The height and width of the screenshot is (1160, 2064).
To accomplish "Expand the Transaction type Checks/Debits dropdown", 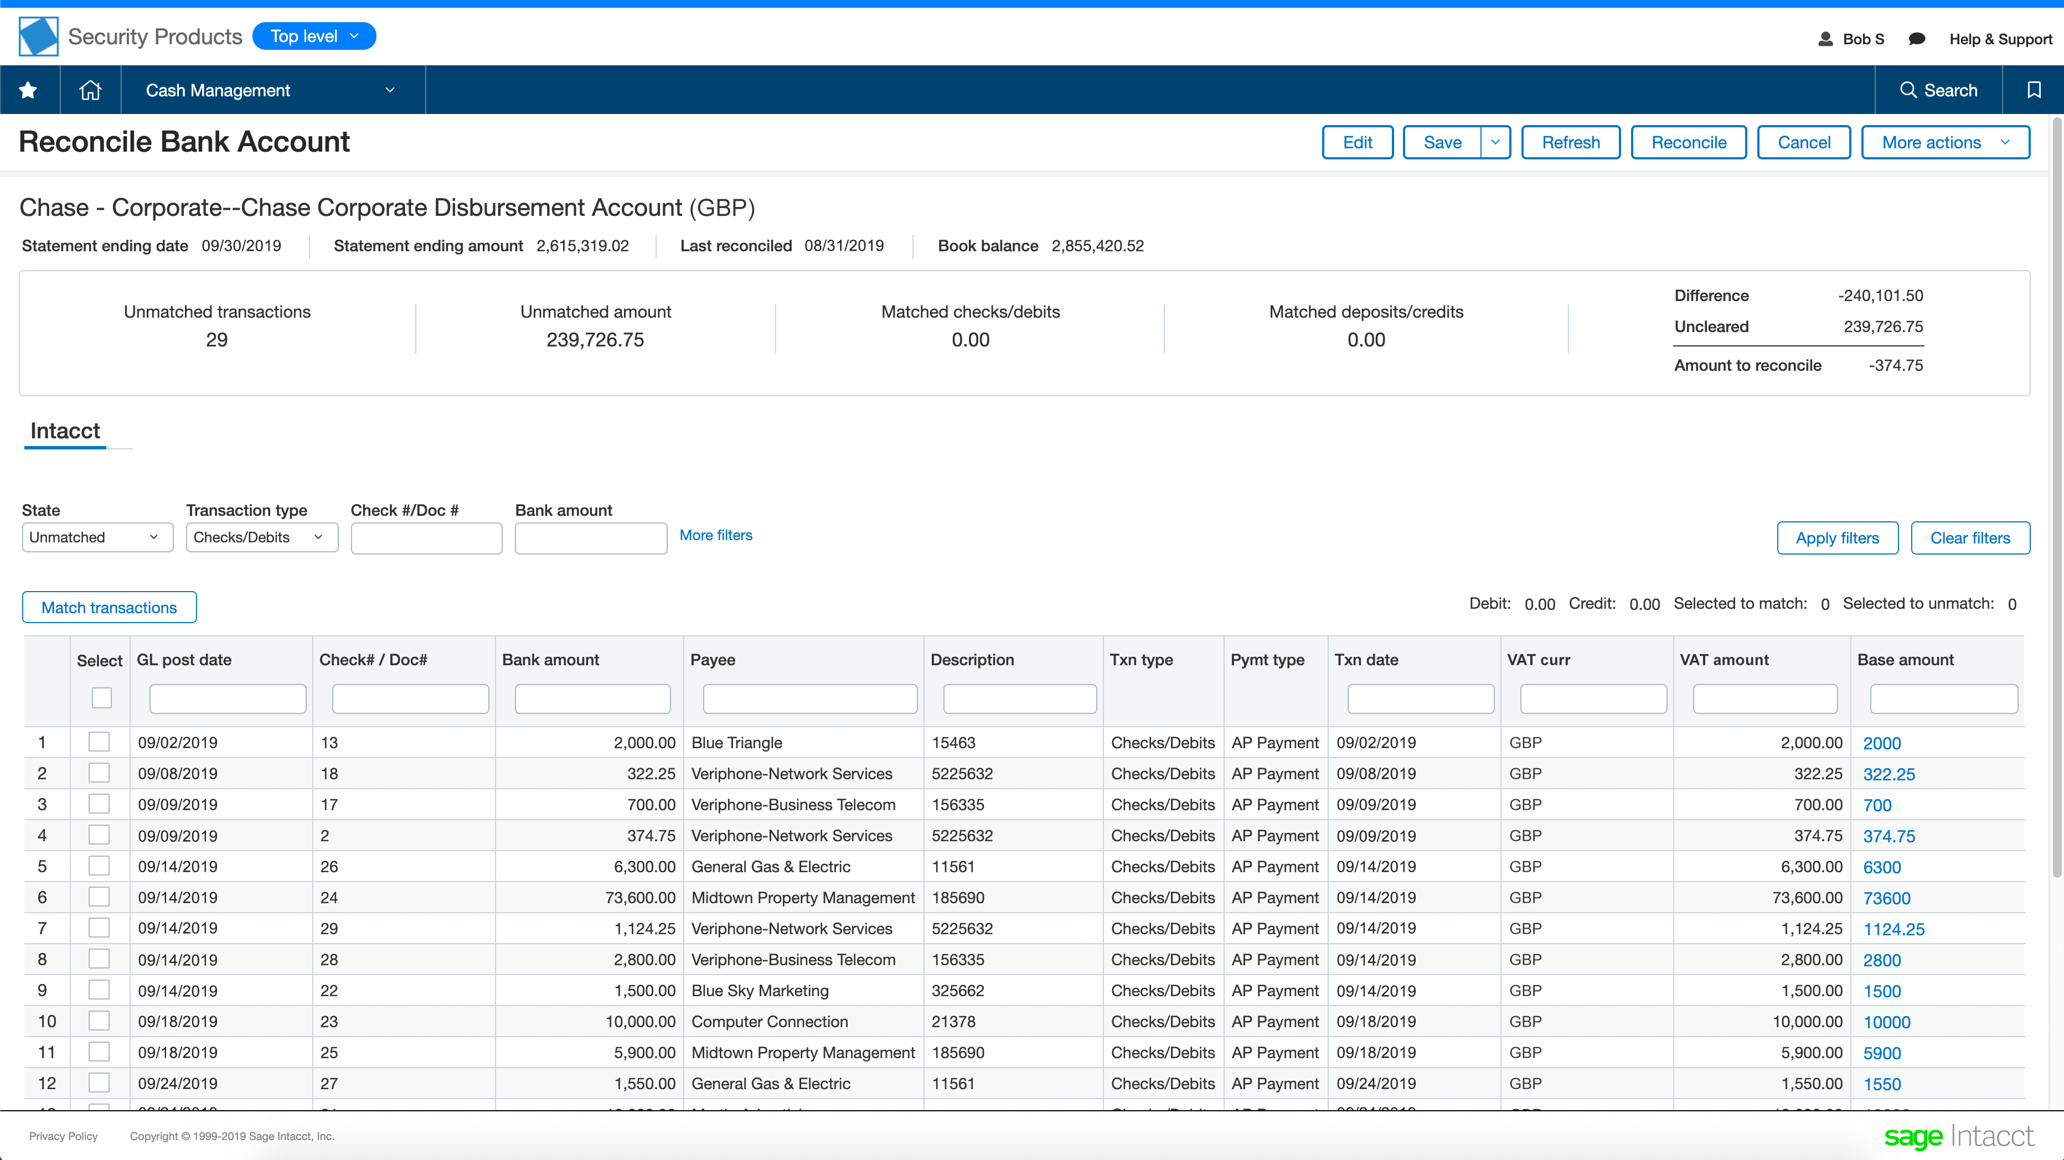I will point(261,537).
